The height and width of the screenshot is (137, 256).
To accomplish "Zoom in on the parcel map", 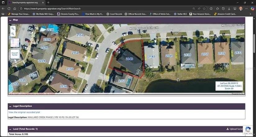I will 13,28.
